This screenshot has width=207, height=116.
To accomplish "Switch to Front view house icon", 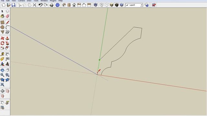I will point(74,5).
